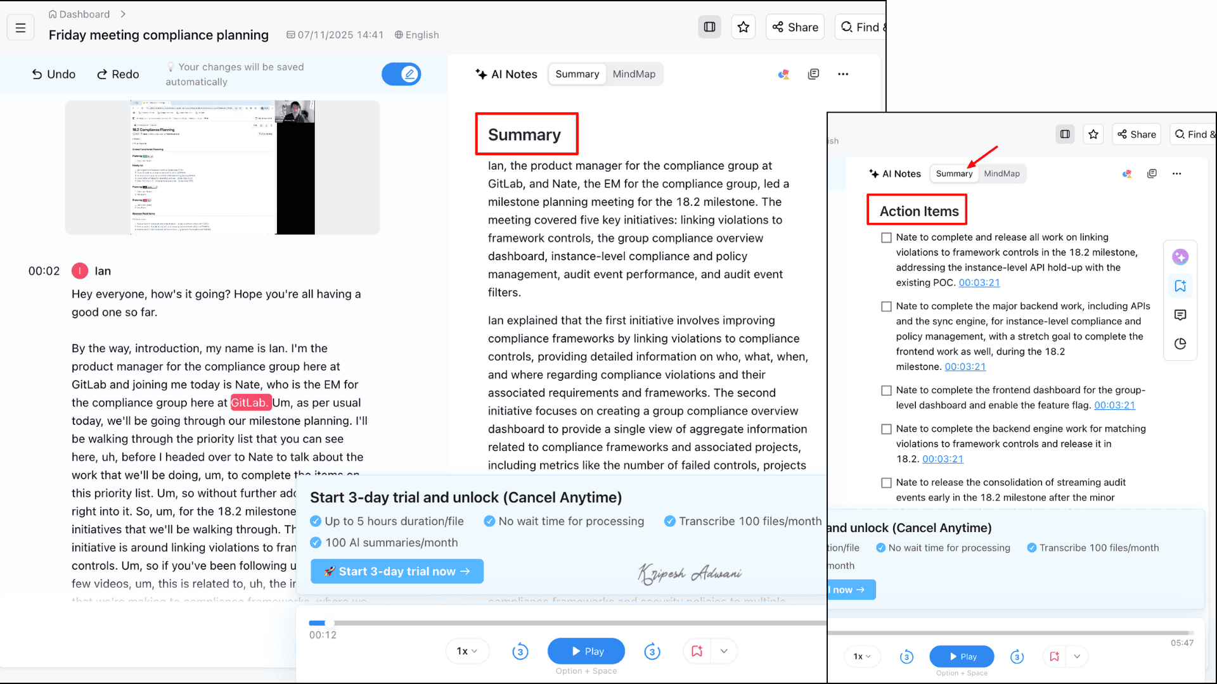Toggle the edit mode switch
1217x684 pixels.
(401, 74)
